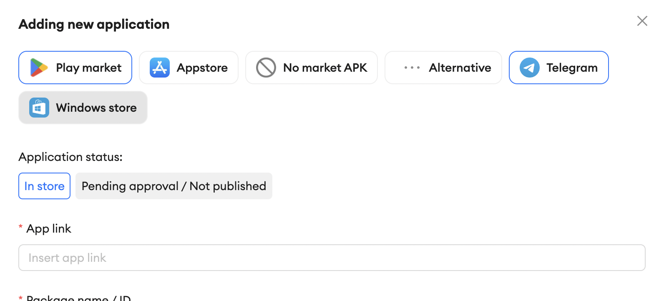664x301 pixels.
Task: Select the No market APK icon
Action: [266, 67]
